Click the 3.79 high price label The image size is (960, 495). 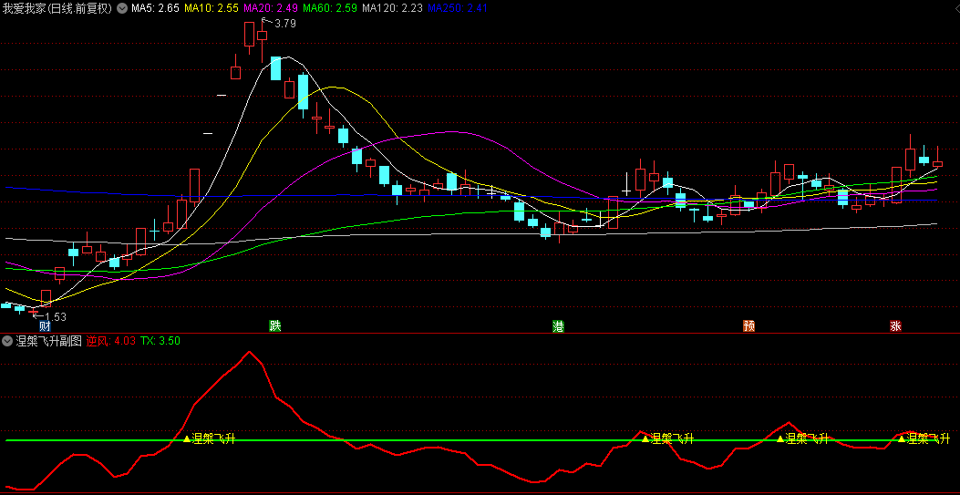coord(284,24)
